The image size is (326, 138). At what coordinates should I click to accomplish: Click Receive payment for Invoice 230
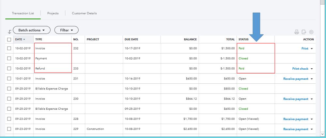[296, 99]
